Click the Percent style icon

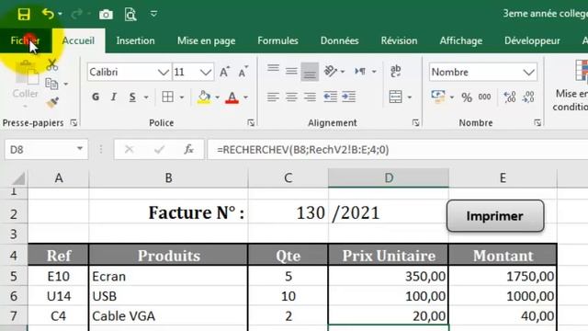(x=467, y=97)
